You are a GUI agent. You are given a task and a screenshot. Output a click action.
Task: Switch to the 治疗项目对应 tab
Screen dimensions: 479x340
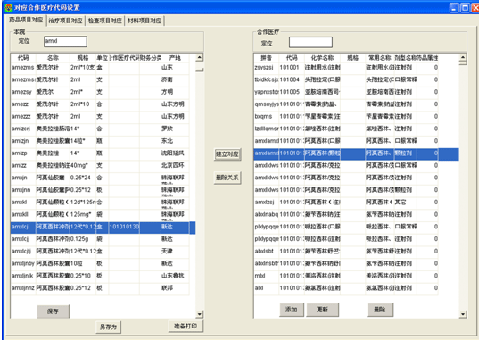click(65, 21)
